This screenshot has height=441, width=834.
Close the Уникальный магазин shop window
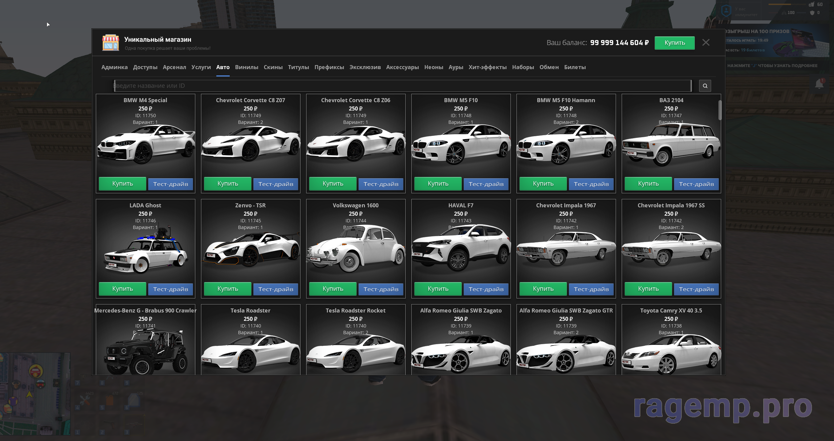706,42
